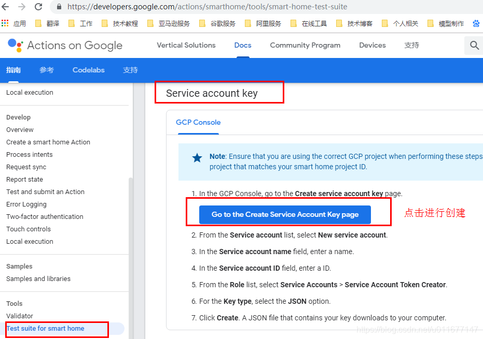Open Touch controls sidebar link
Viewport: 483px width, 339px height.
coord(29,229)
